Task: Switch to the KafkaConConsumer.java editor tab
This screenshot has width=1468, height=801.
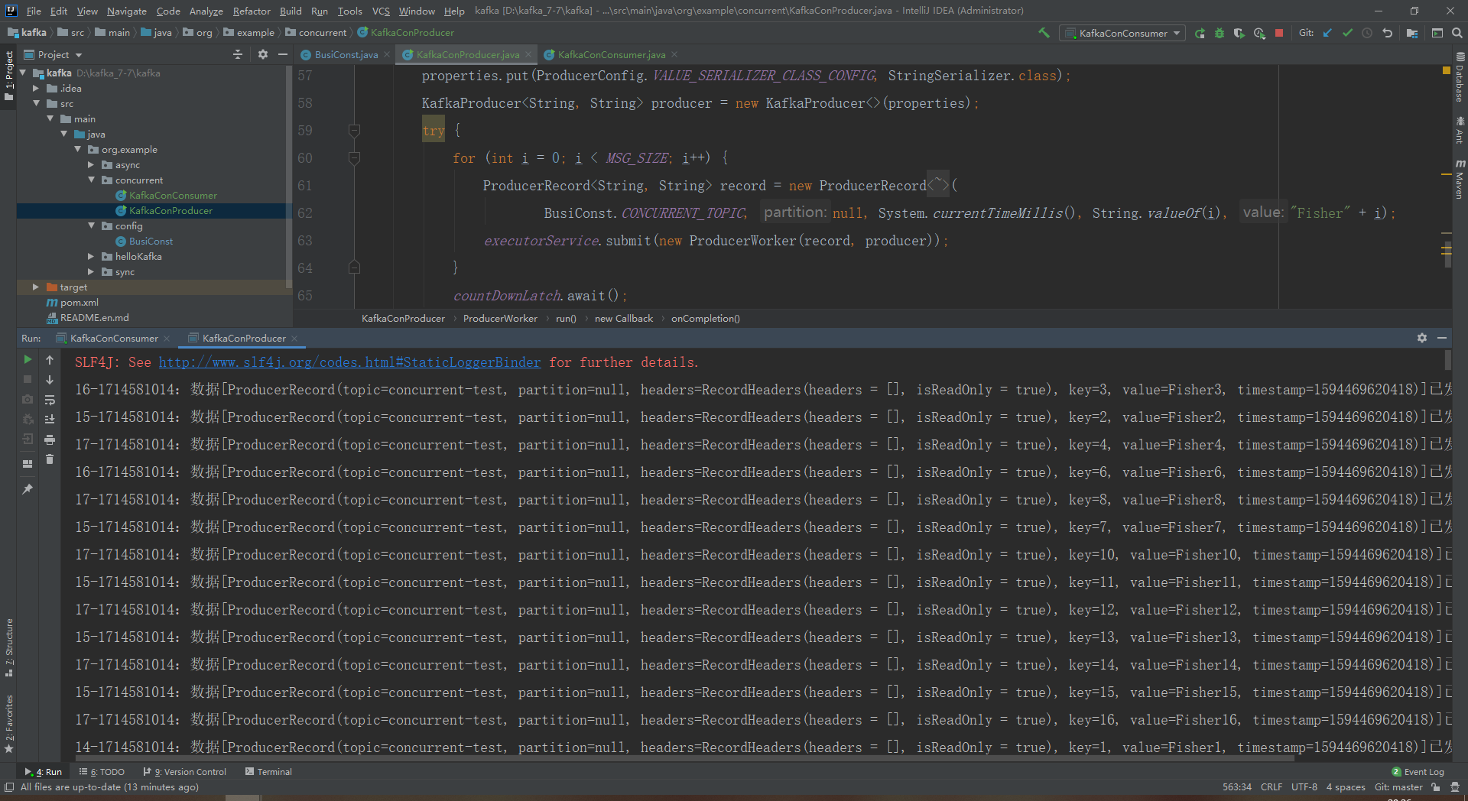Action: (611, 54)
